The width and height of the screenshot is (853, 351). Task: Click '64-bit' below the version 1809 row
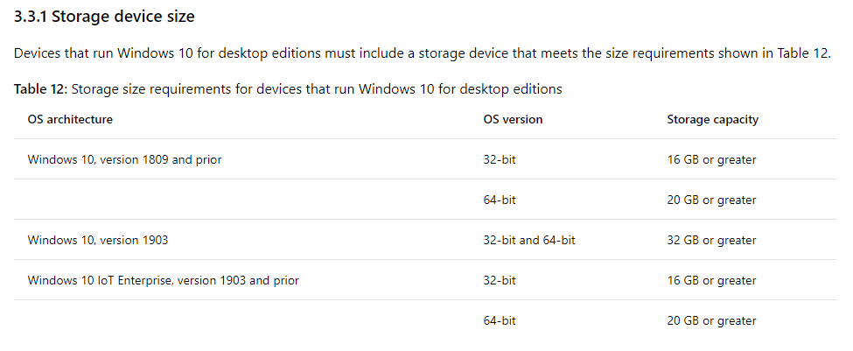click(500, 200)
